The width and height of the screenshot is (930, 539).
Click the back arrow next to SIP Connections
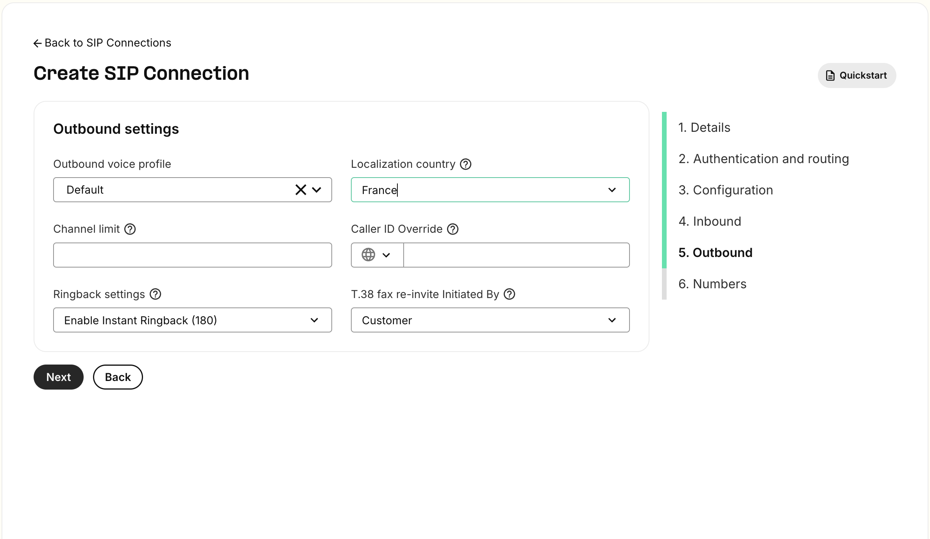click(x=37, y=43)
